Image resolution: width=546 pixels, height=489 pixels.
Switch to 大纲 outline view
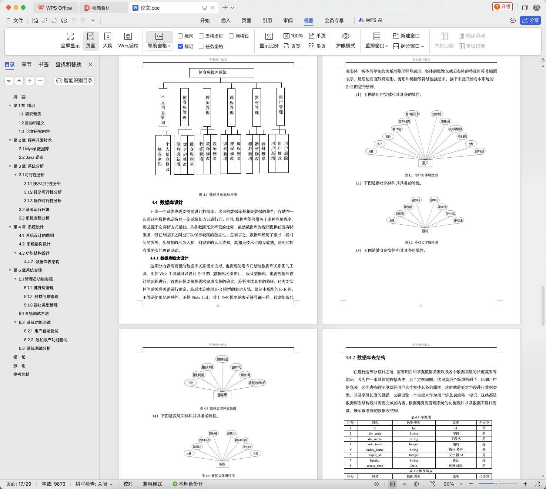point(108,41)
